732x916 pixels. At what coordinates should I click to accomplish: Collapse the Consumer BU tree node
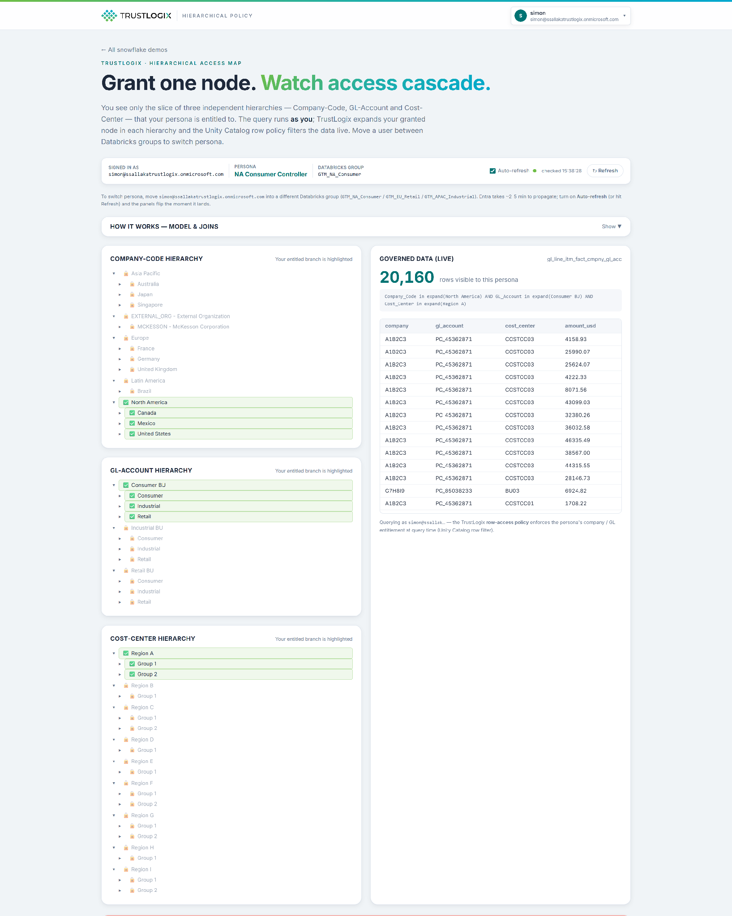coord(114,485)
